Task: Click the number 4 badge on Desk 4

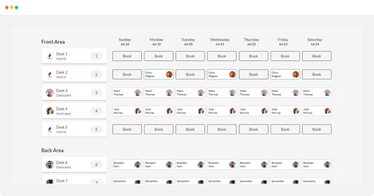Action: 96,111
